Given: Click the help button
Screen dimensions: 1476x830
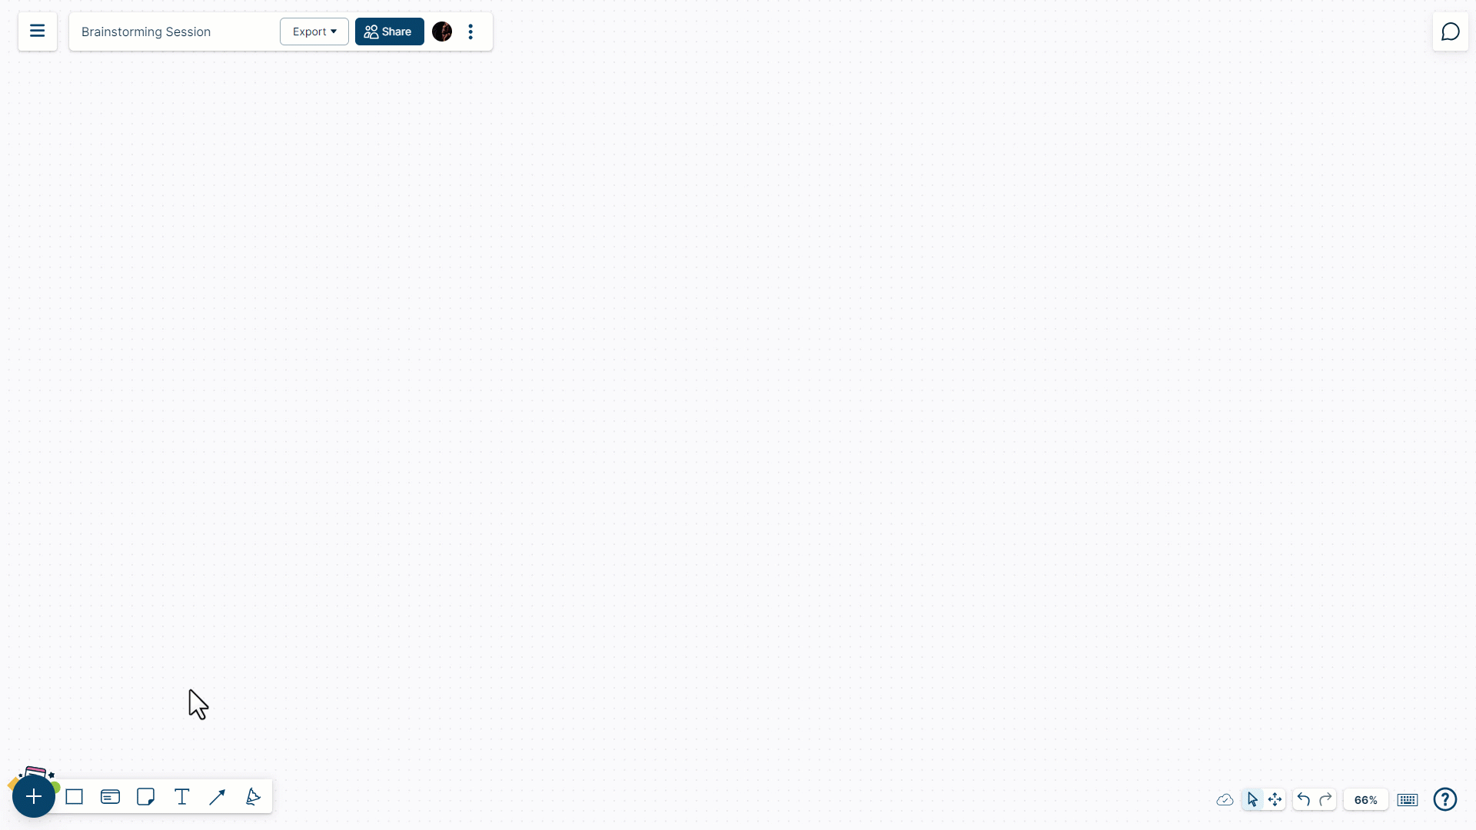Looking at the screenshot, I should [1444, 799].
